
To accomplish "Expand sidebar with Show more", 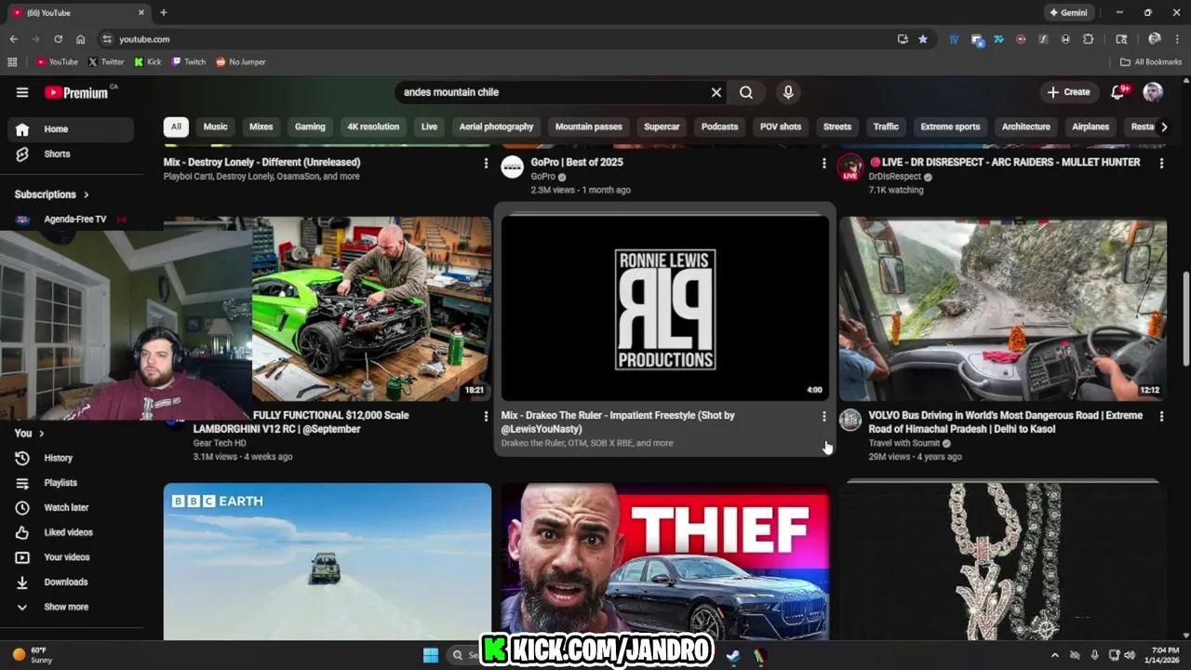I will tap(71, 607).
